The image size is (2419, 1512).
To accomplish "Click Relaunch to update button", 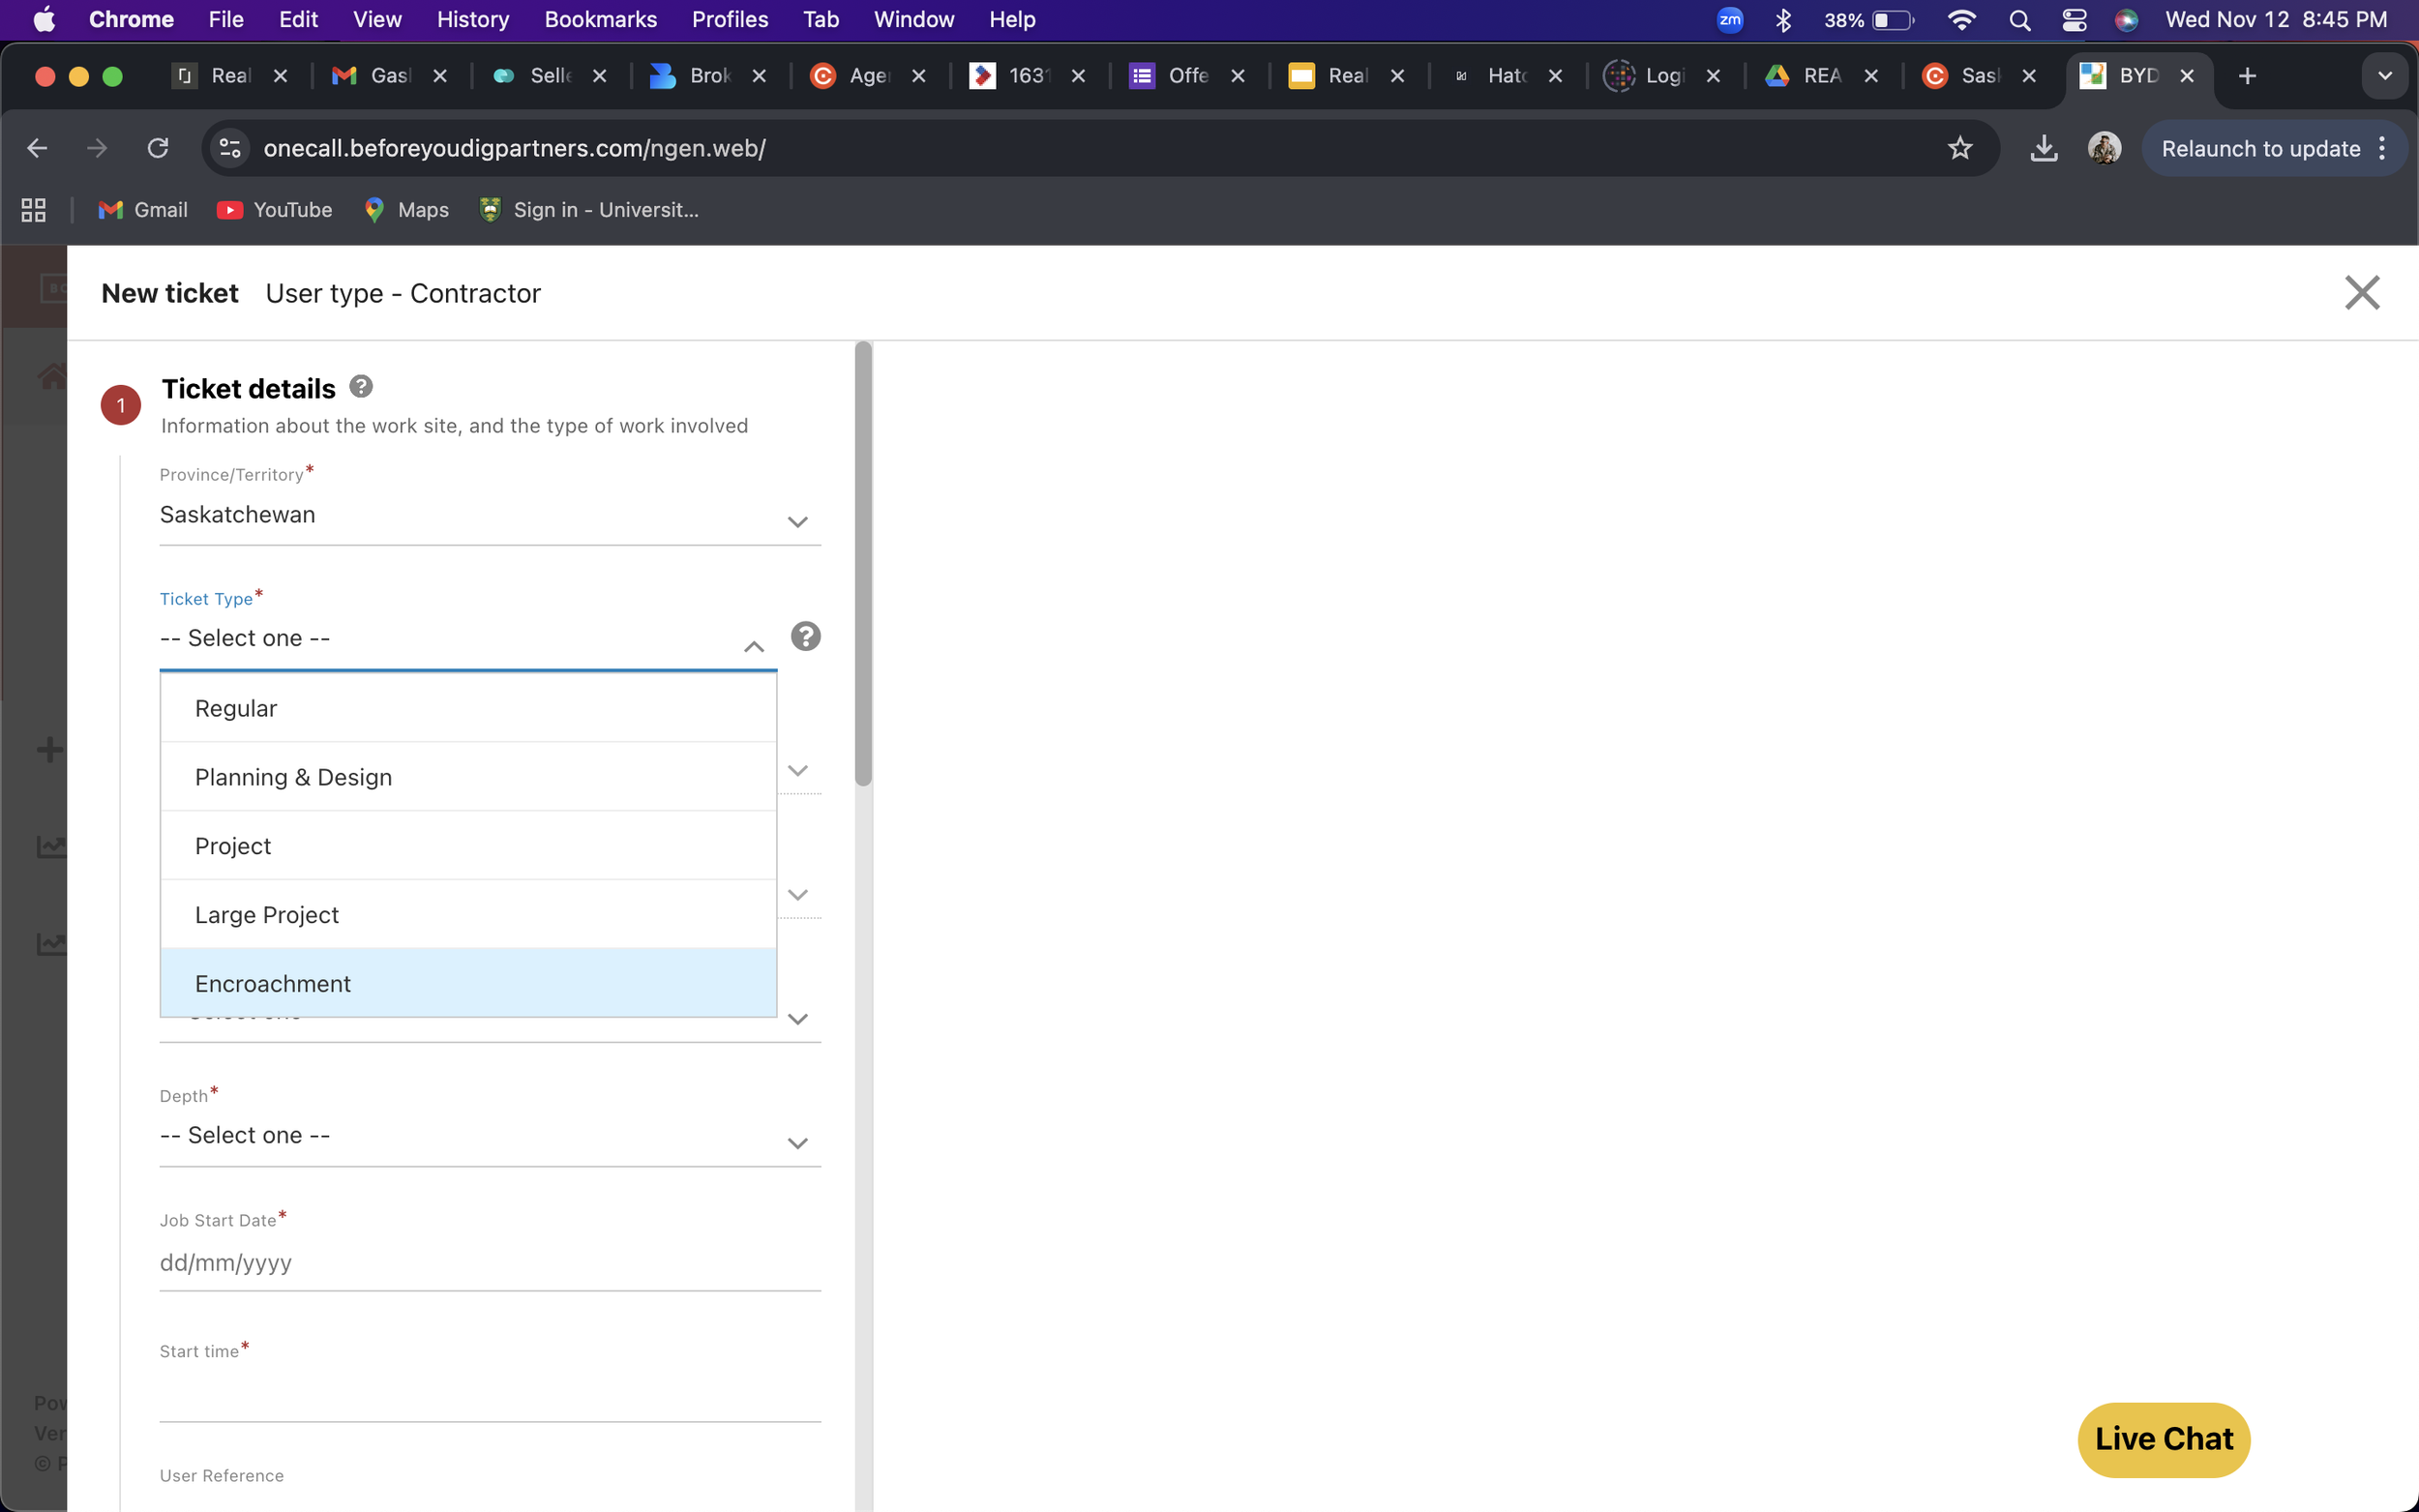I will pyautogui.click(x=2273, y=148).
